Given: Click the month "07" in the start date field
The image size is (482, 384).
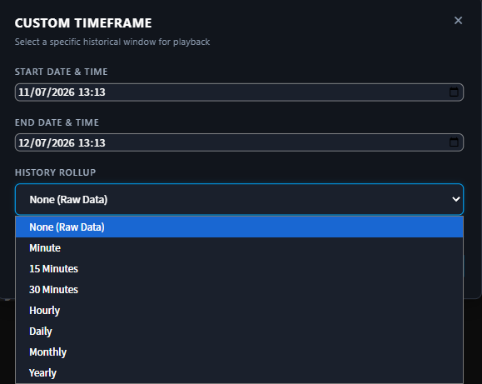Looking at the screenshot, I should 40,92.
